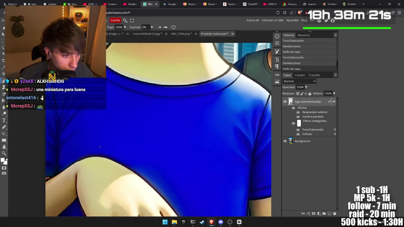Viewport: 404px width, 227px height.
Task: Click the heart-shaped symmetry icon in options bar
Action: (173, 27)
